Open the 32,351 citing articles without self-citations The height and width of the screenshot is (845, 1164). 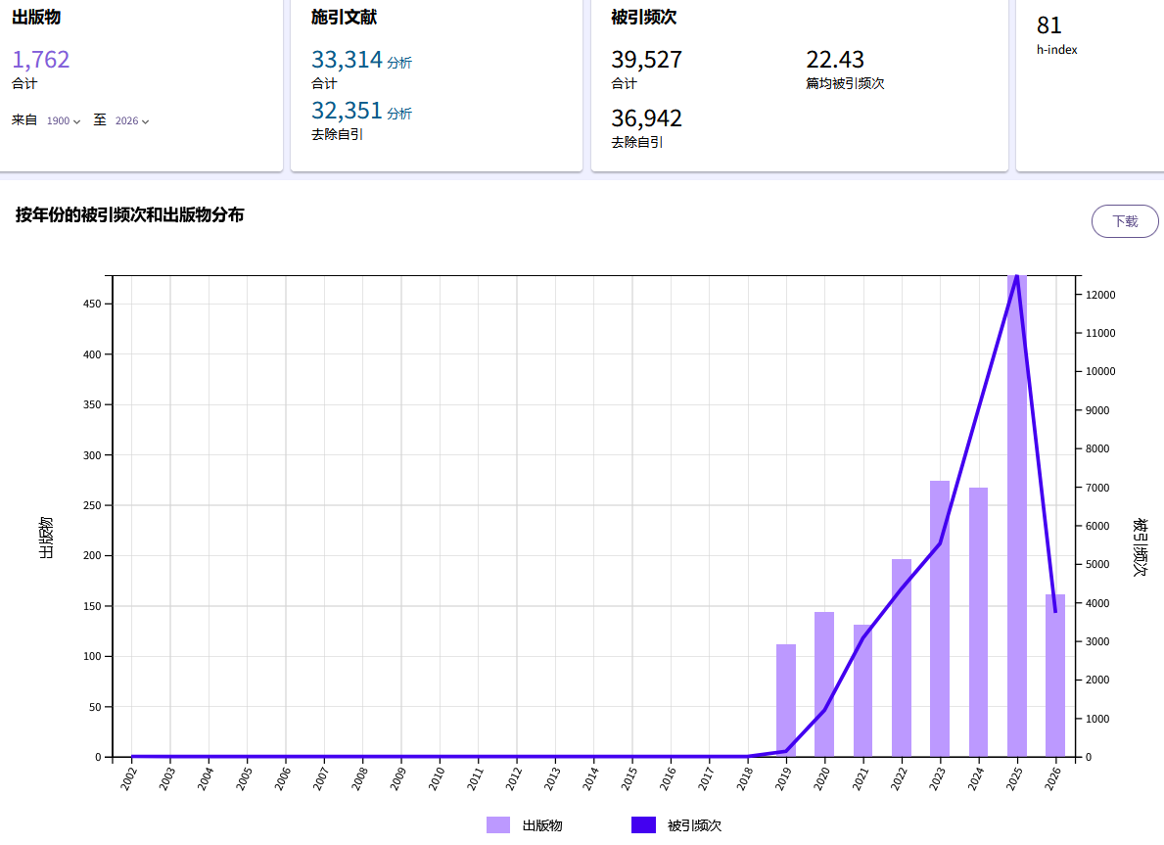click(x=347, y=111)
